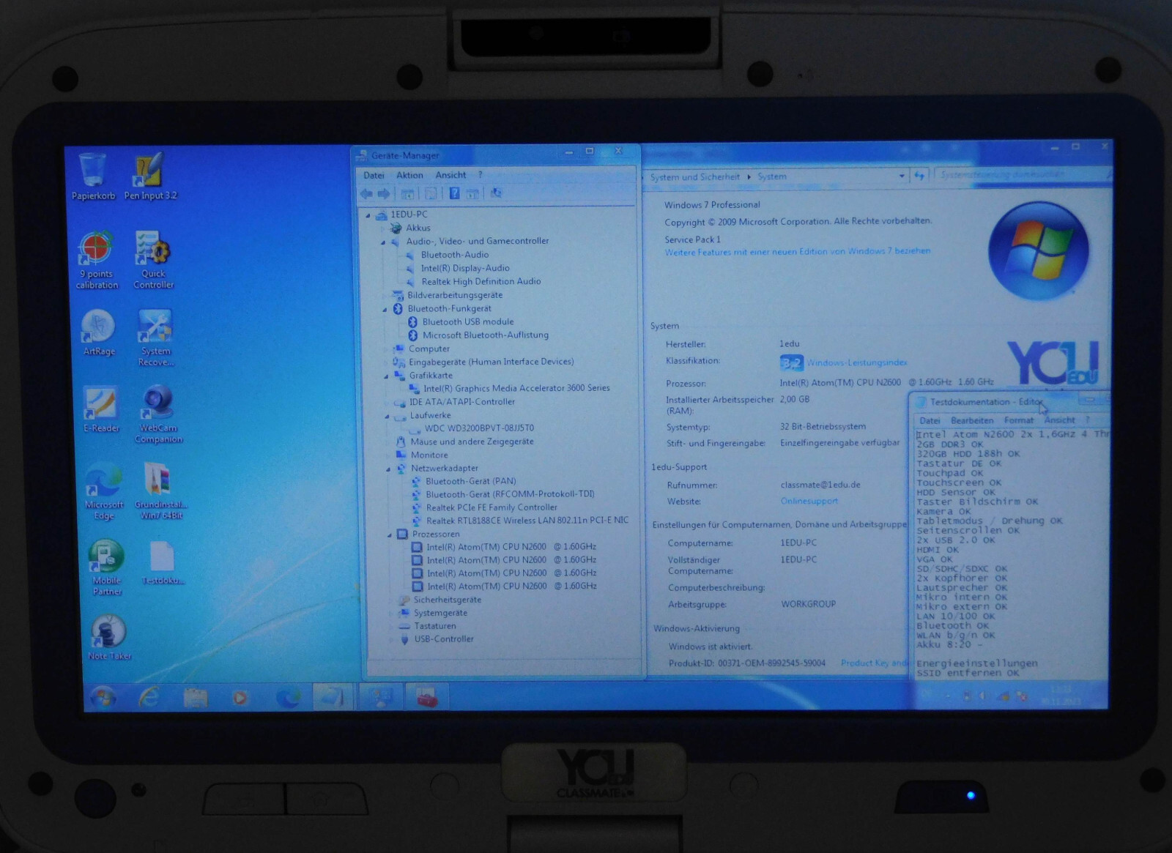The image size is (1172, 853).
Task: Click System und Sicherheit breadcrumb
Action: tap(694, 176)
